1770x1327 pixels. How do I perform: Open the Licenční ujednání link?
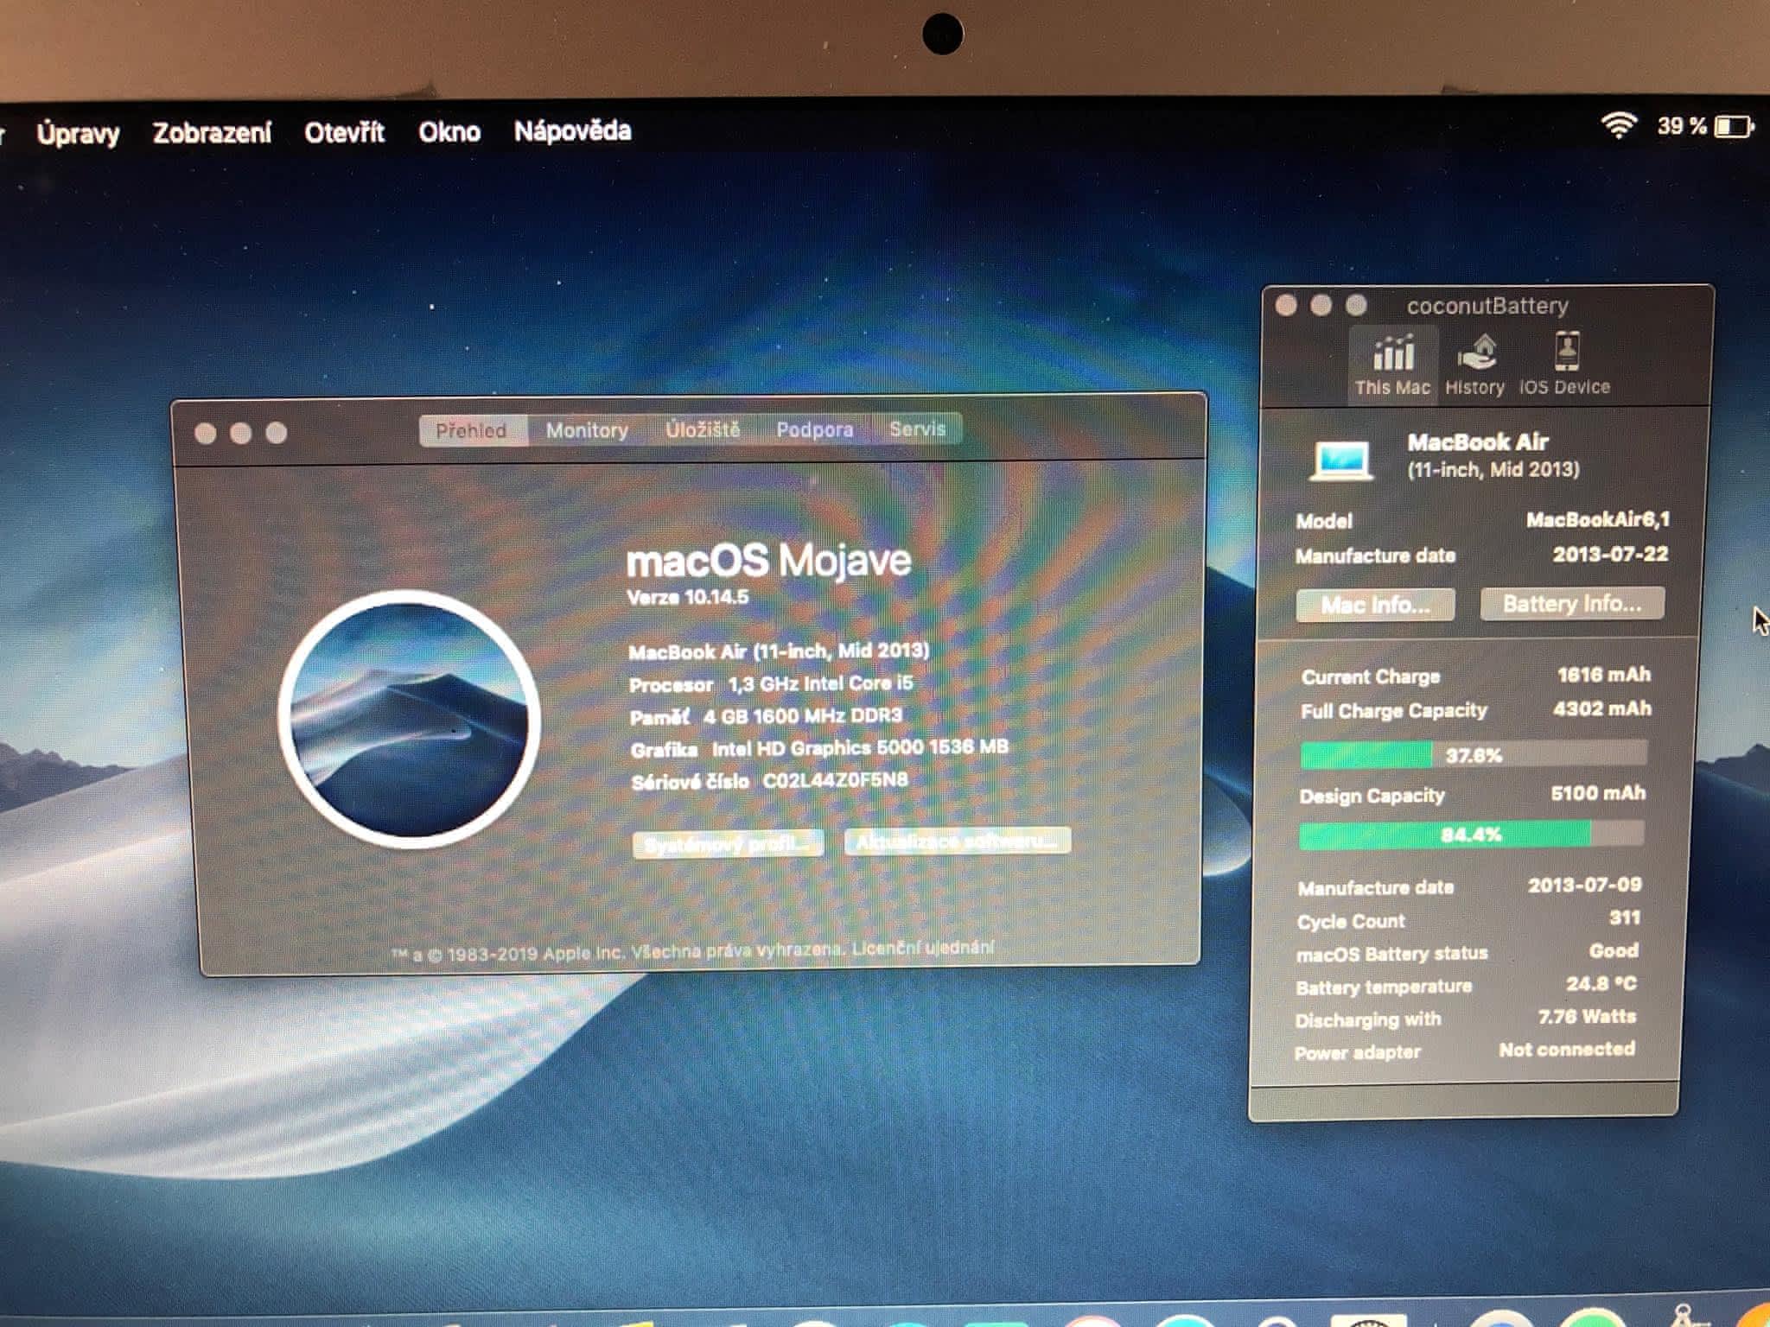[x=922, y=948]
